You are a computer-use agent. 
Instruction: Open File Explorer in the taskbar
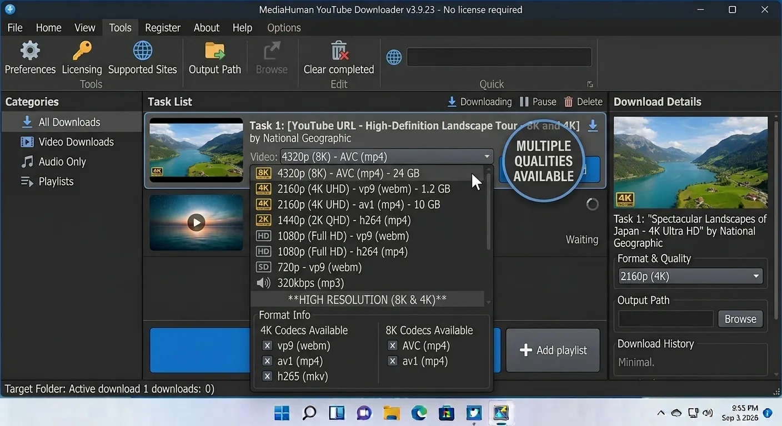point(392,413)
